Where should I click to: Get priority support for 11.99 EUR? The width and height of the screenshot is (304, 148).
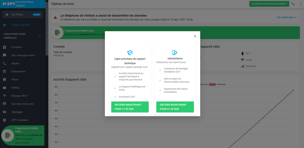(x=130, y=107)
